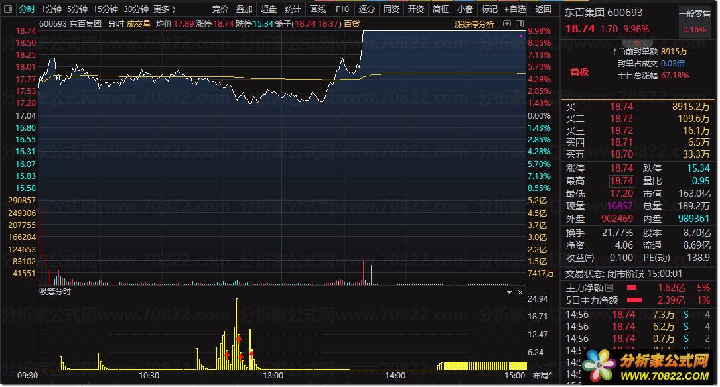The image size is (720, 387).
Task: Click the 百货 sector label
Action: click(352, 24)
